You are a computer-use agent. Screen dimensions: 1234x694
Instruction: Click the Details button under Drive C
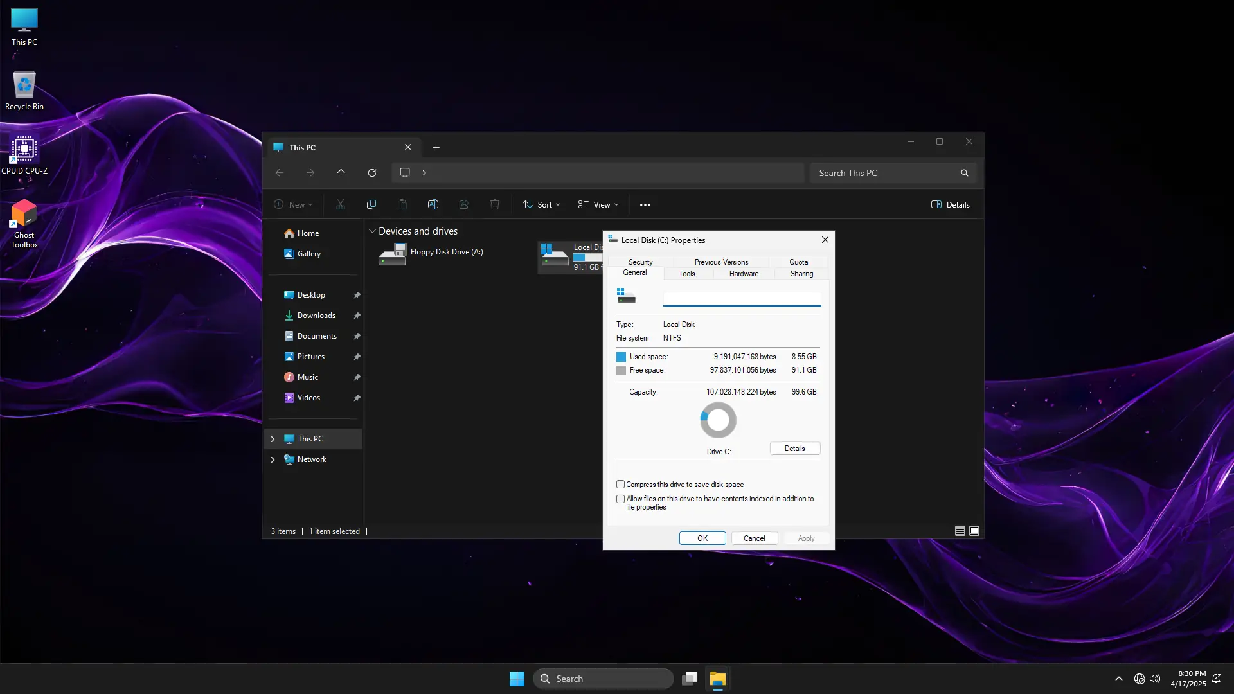[794, 449]
